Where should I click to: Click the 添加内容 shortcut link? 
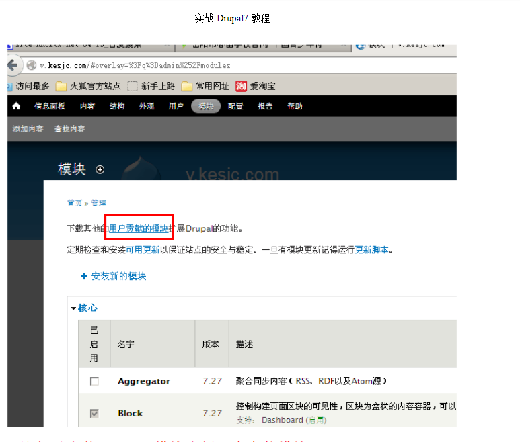(28, 129)
